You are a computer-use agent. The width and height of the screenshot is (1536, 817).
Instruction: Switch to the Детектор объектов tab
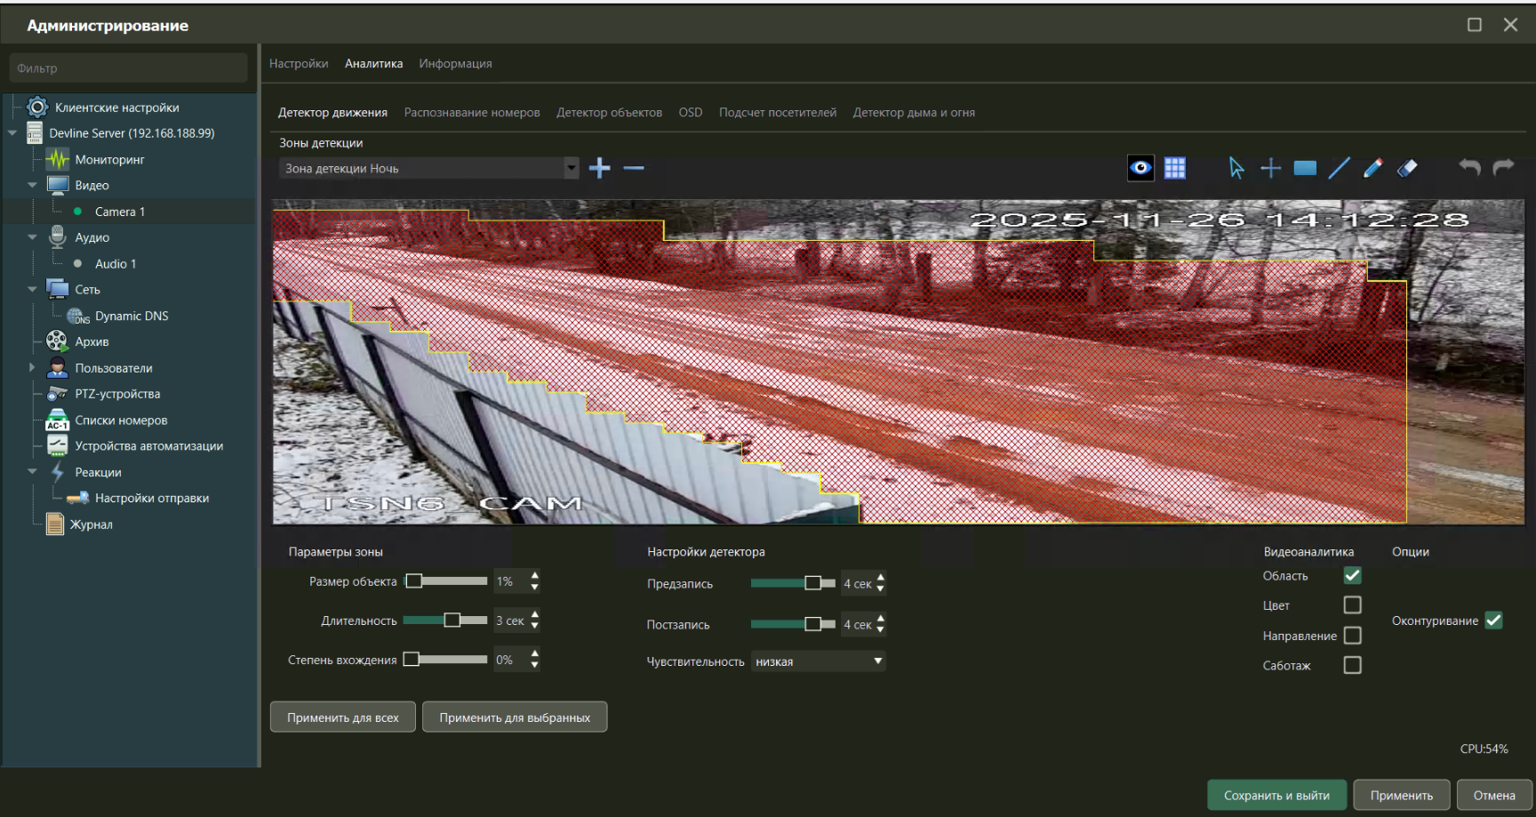609,113
